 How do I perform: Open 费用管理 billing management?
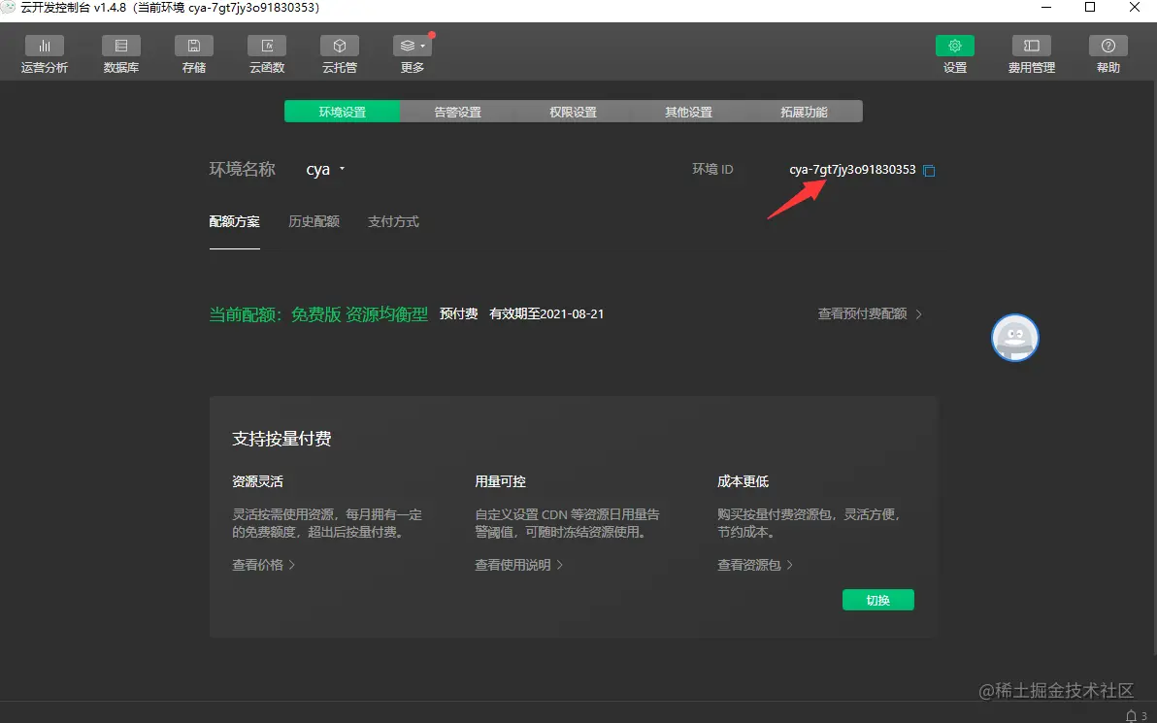pos(1031,53)
